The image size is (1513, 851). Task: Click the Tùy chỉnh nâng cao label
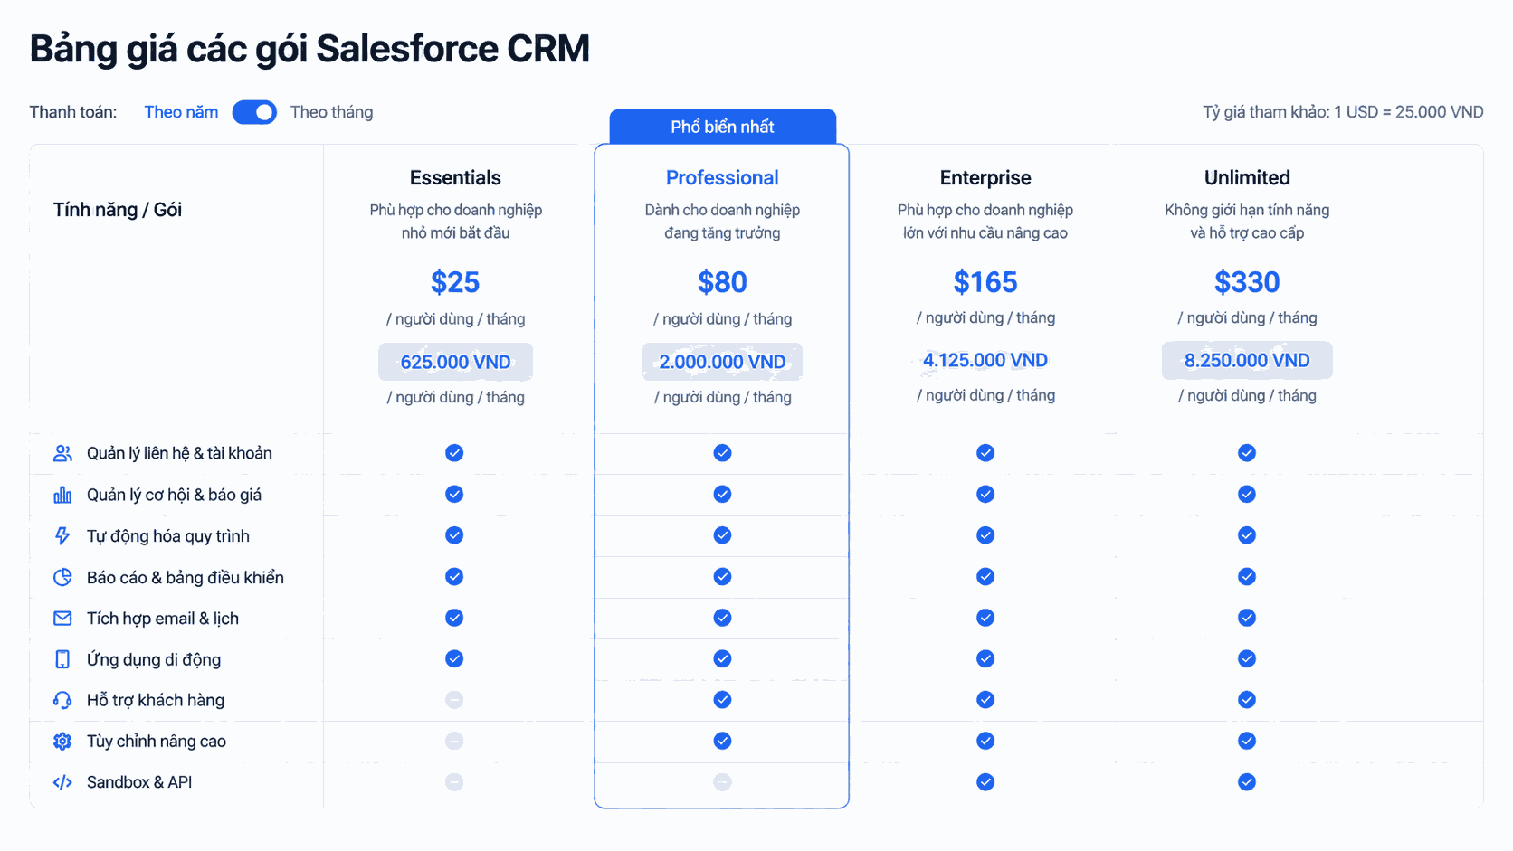click(x=157, y=742)
